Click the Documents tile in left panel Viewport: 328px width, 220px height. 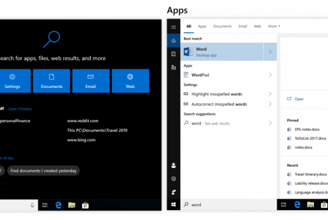click(51, 81)
